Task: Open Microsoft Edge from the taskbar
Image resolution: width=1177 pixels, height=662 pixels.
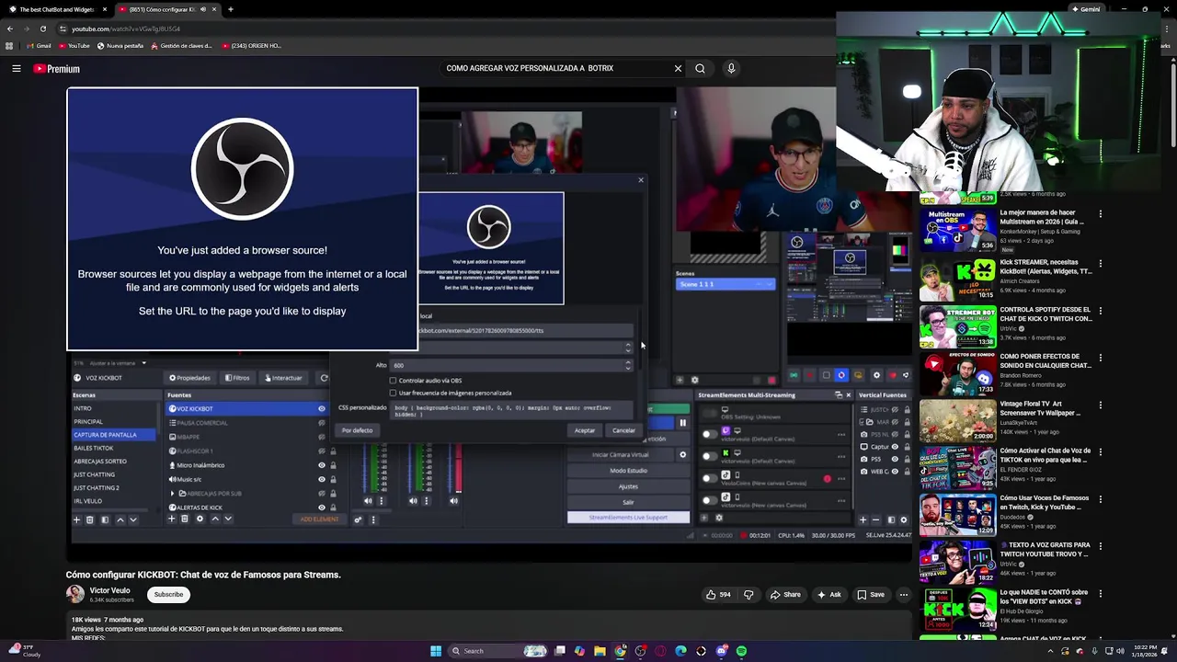Action: click(680, 651)
